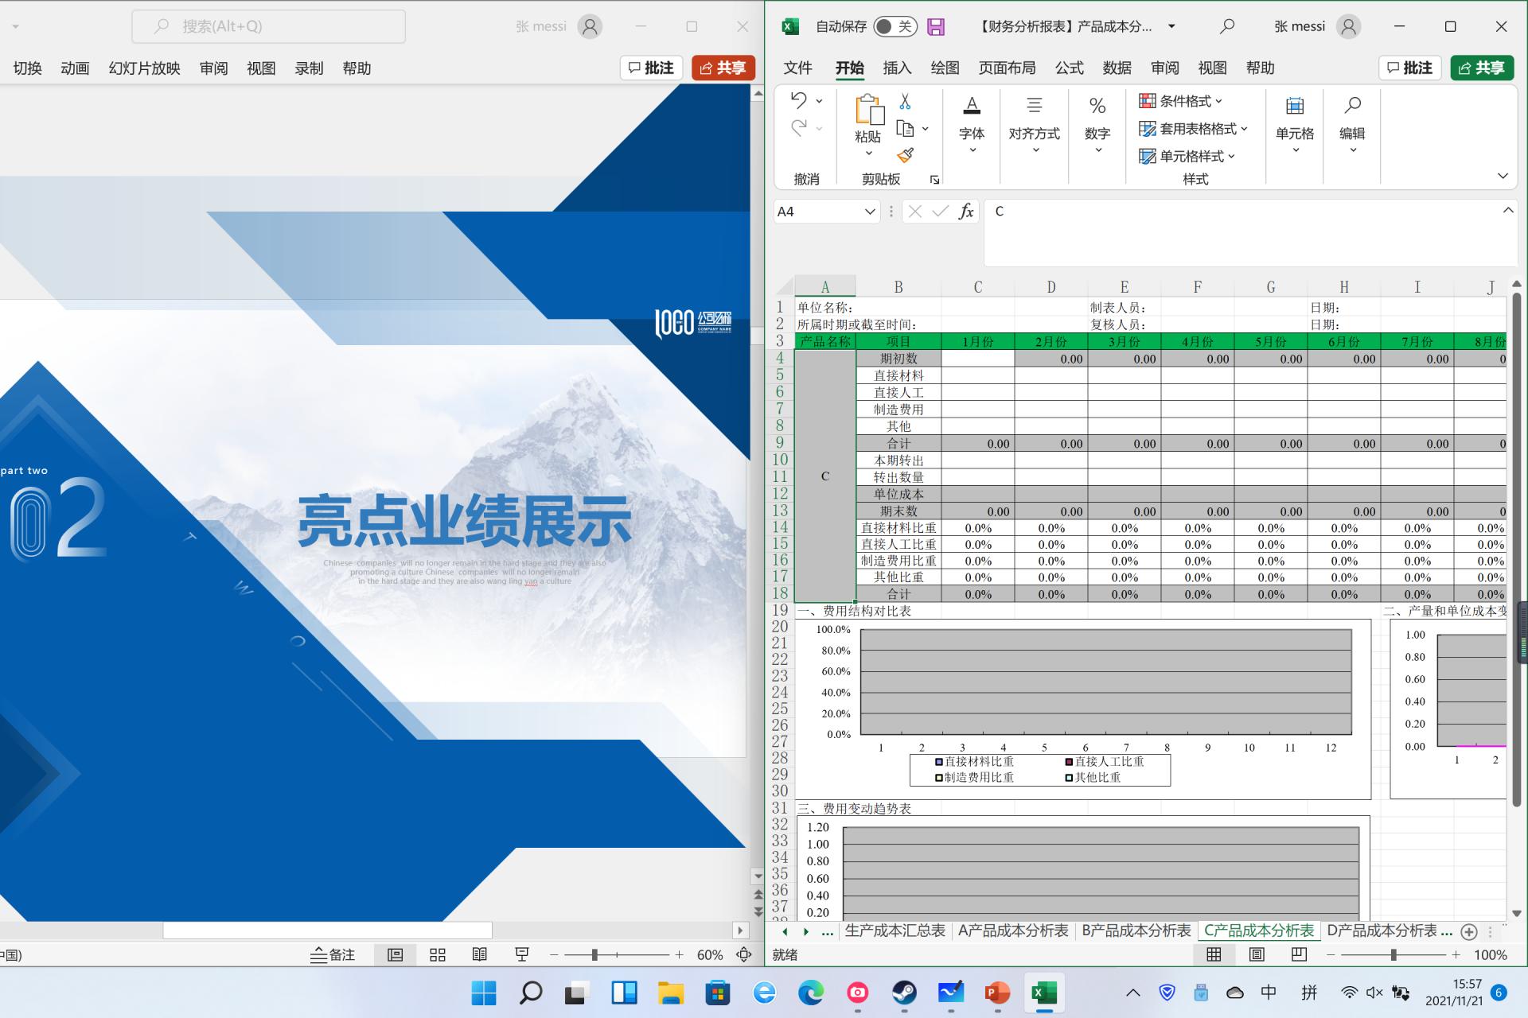Viewport: 1528px width, 1018px height.
Task: Open the 条件格式 conditional formatting tool
Action: pos(1179,101)
